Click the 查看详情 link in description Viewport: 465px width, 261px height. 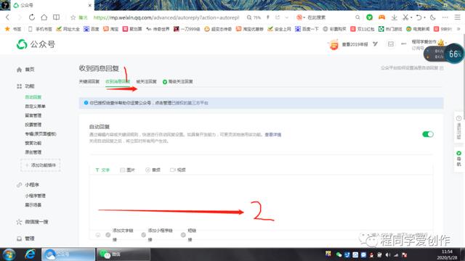[273, 135]
